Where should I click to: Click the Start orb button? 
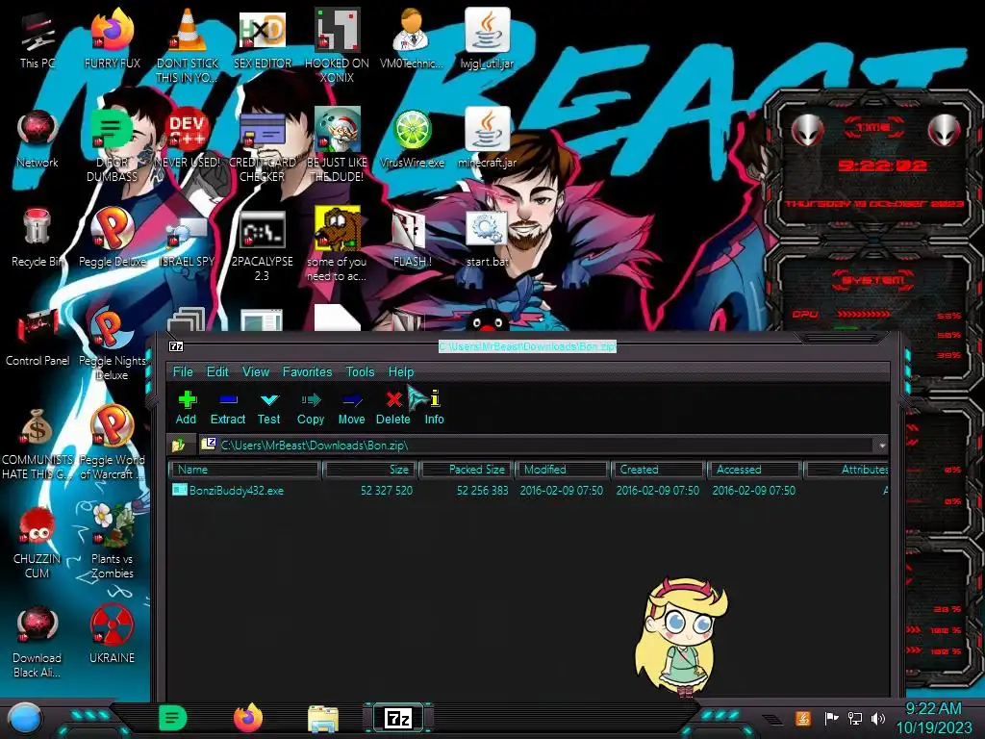pyautogui.click(x=25, y=719)
